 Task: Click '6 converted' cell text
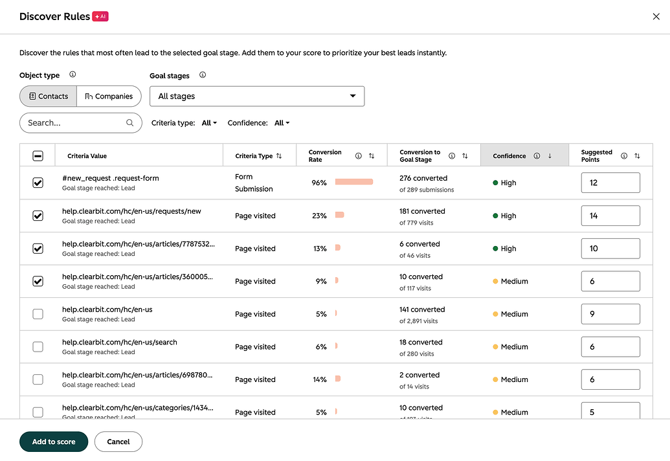coord(419,244)
